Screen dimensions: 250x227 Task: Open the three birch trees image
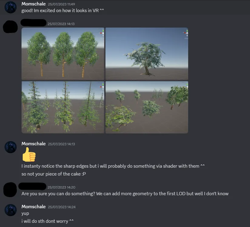coord(63,54)
